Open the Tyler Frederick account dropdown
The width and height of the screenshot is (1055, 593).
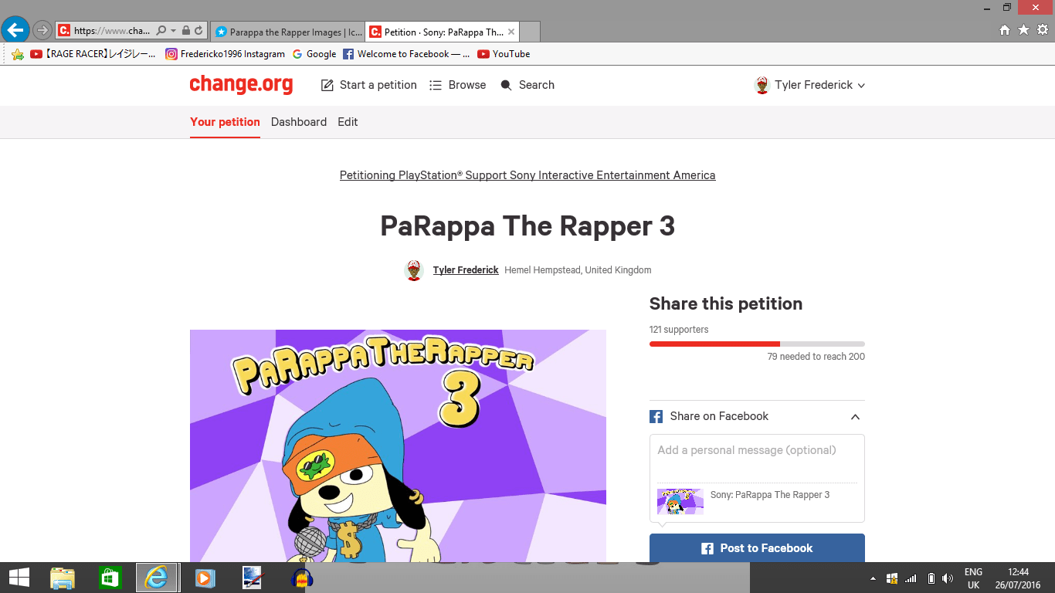(x=861, y=85)
